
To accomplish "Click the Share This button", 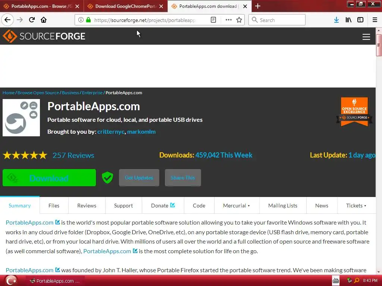I will (x=183, y=178).
